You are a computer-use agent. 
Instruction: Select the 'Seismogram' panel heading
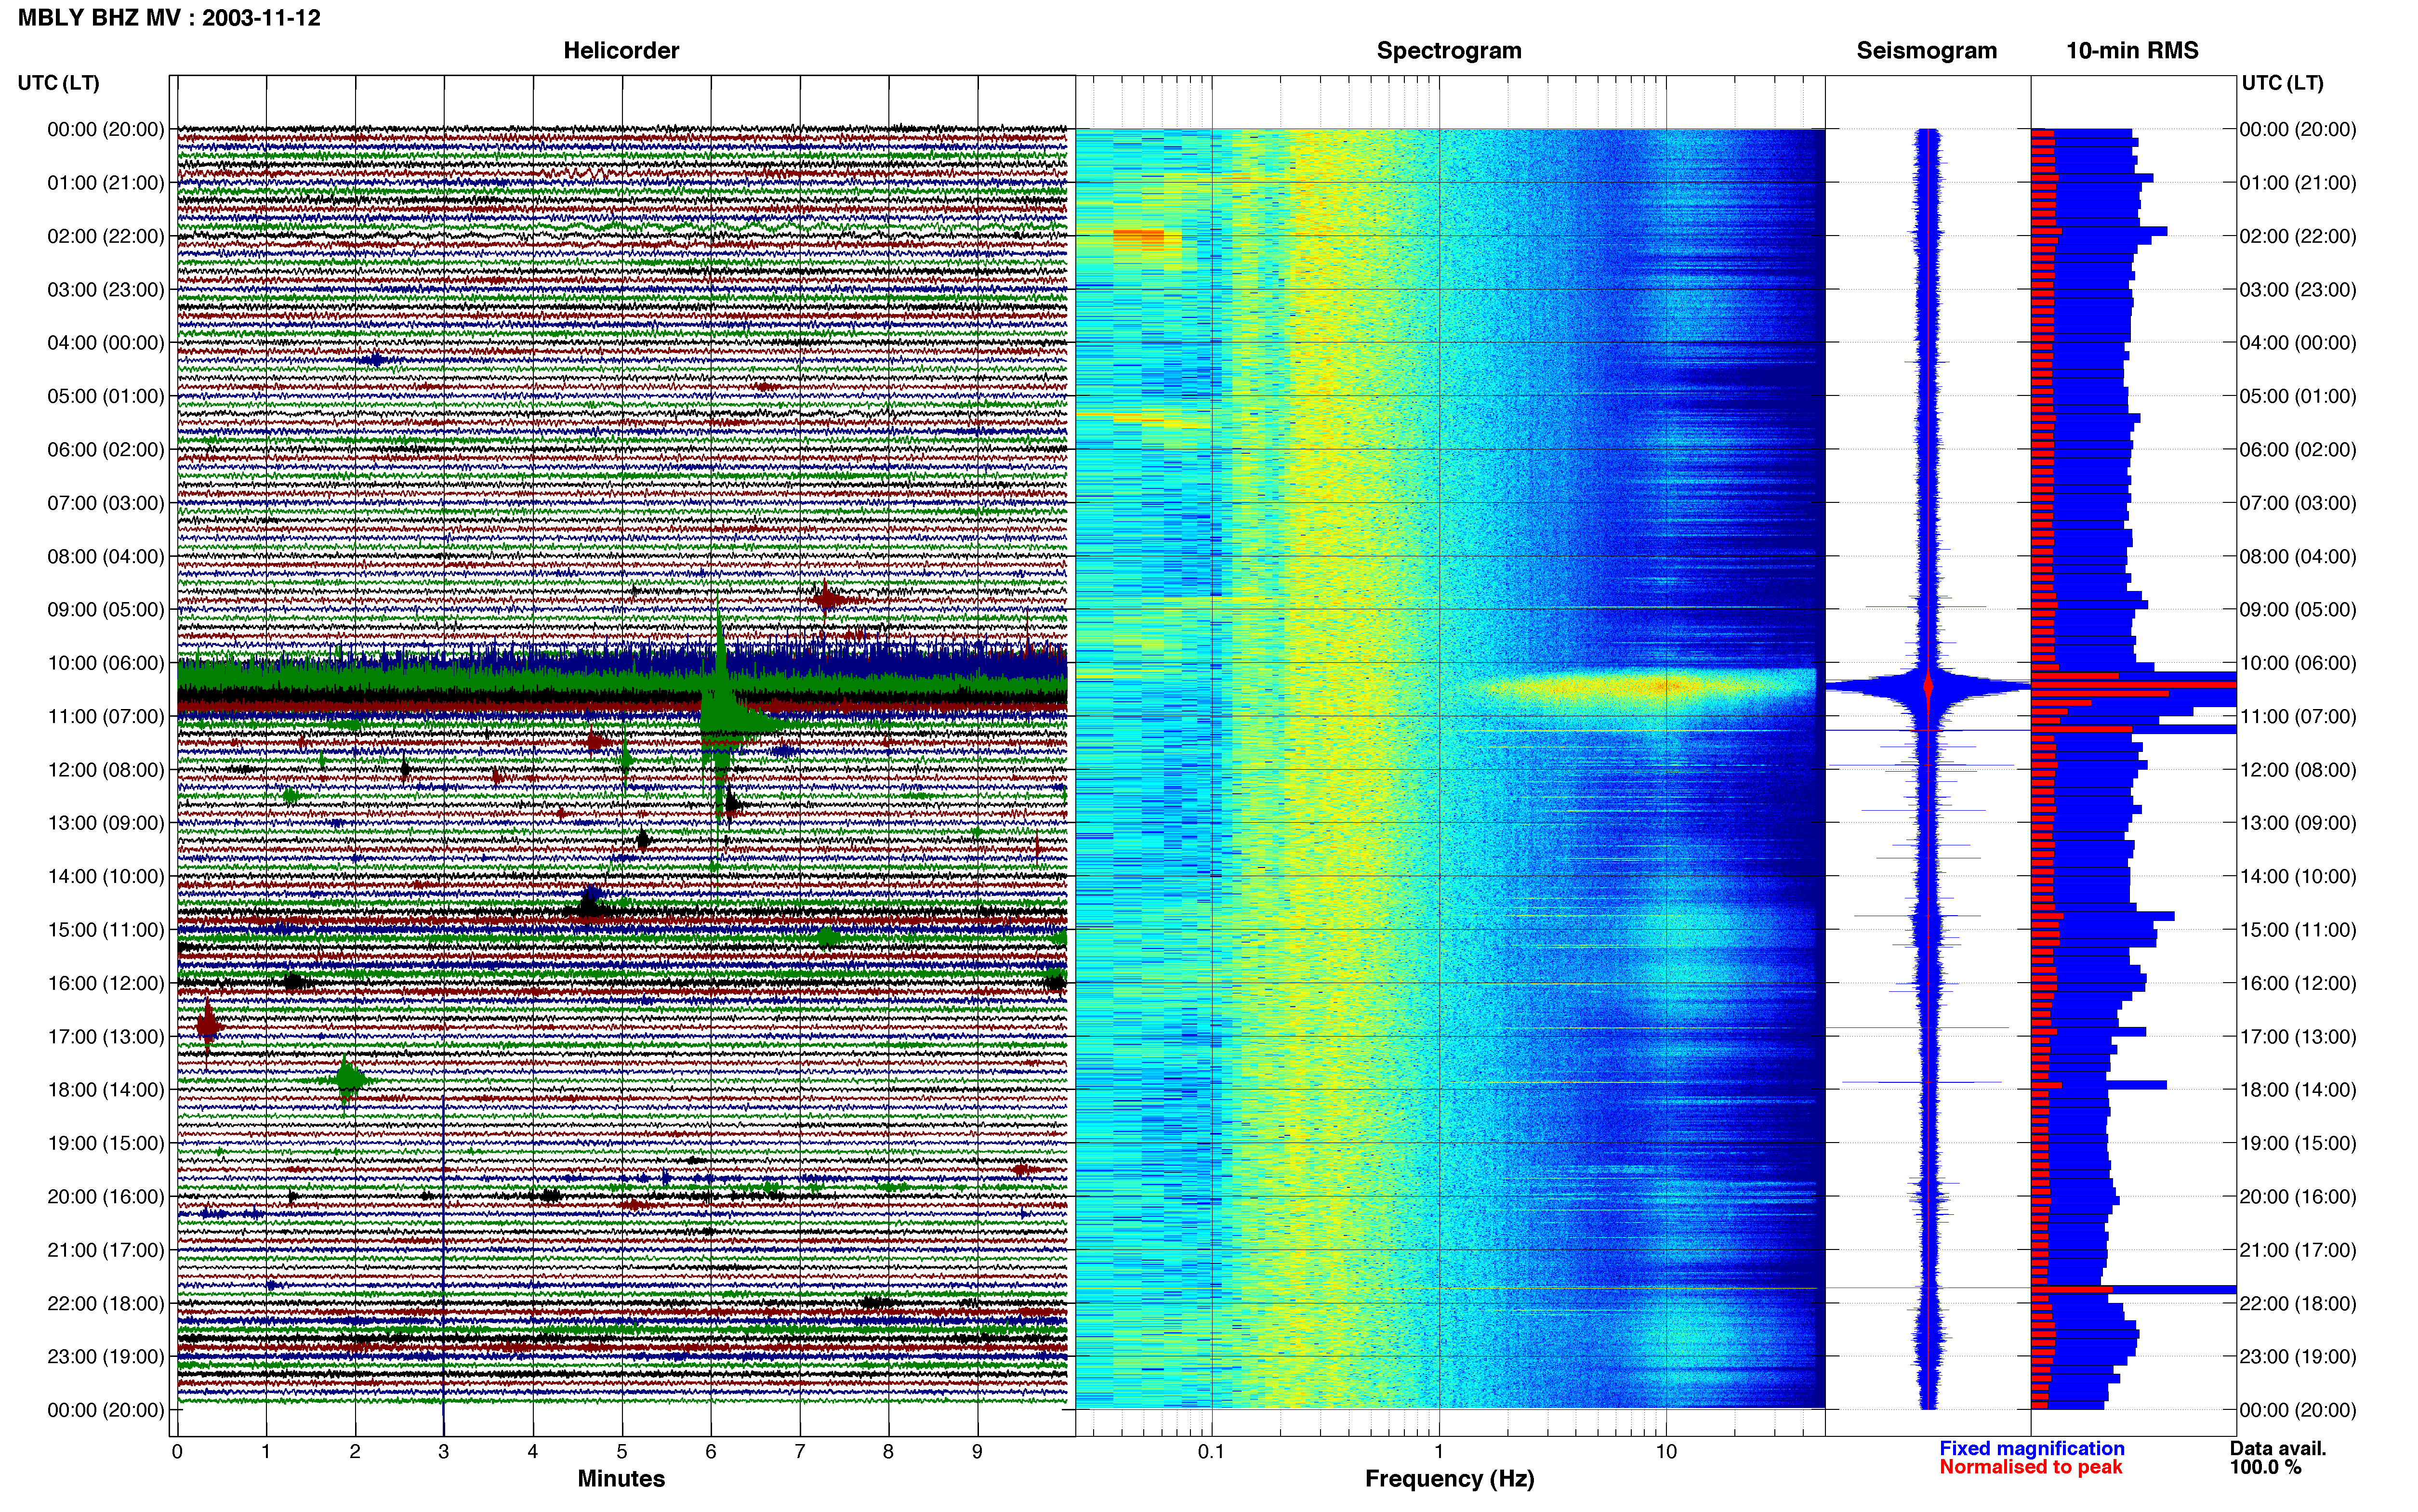pos(1926,50)
